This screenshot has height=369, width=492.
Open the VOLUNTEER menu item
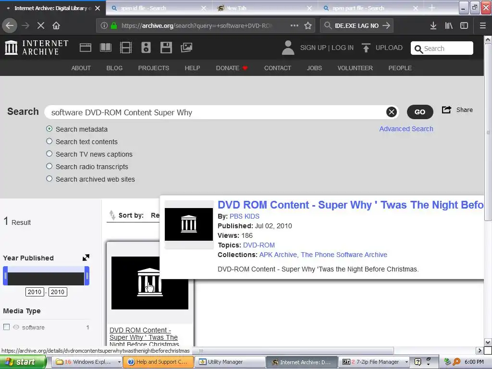(355, 68)
